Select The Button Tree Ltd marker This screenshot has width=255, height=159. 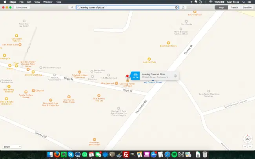(x=99, y=96)
